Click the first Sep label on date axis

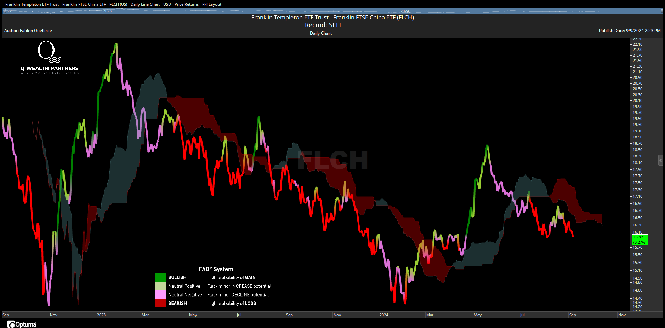(6, 315)
